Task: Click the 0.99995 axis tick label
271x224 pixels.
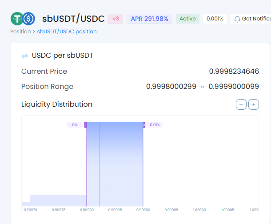Action: 171,210
